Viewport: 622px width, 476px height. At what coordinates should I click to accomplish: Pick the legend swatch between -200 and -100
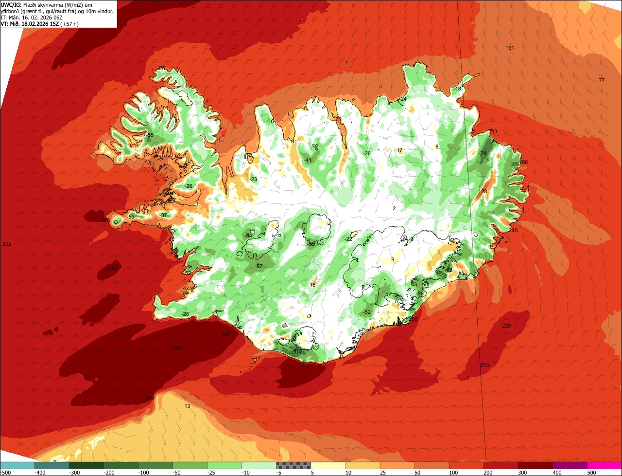(121, 466)
